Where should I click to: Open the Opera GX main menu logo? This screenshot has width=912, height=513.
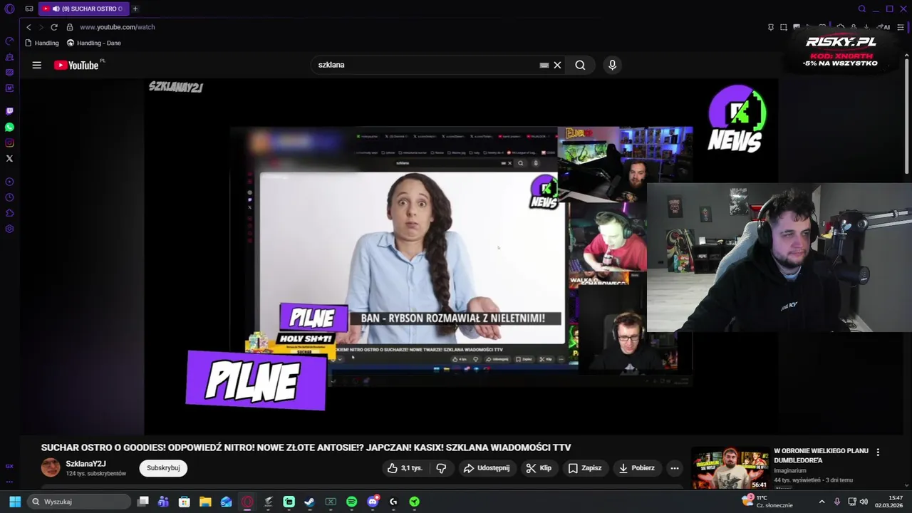tap(9, 9)
